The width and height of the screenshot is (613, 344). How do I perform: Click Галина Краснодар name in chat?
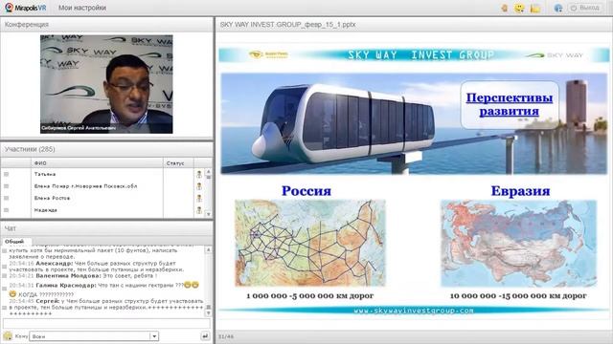(66, 285)
